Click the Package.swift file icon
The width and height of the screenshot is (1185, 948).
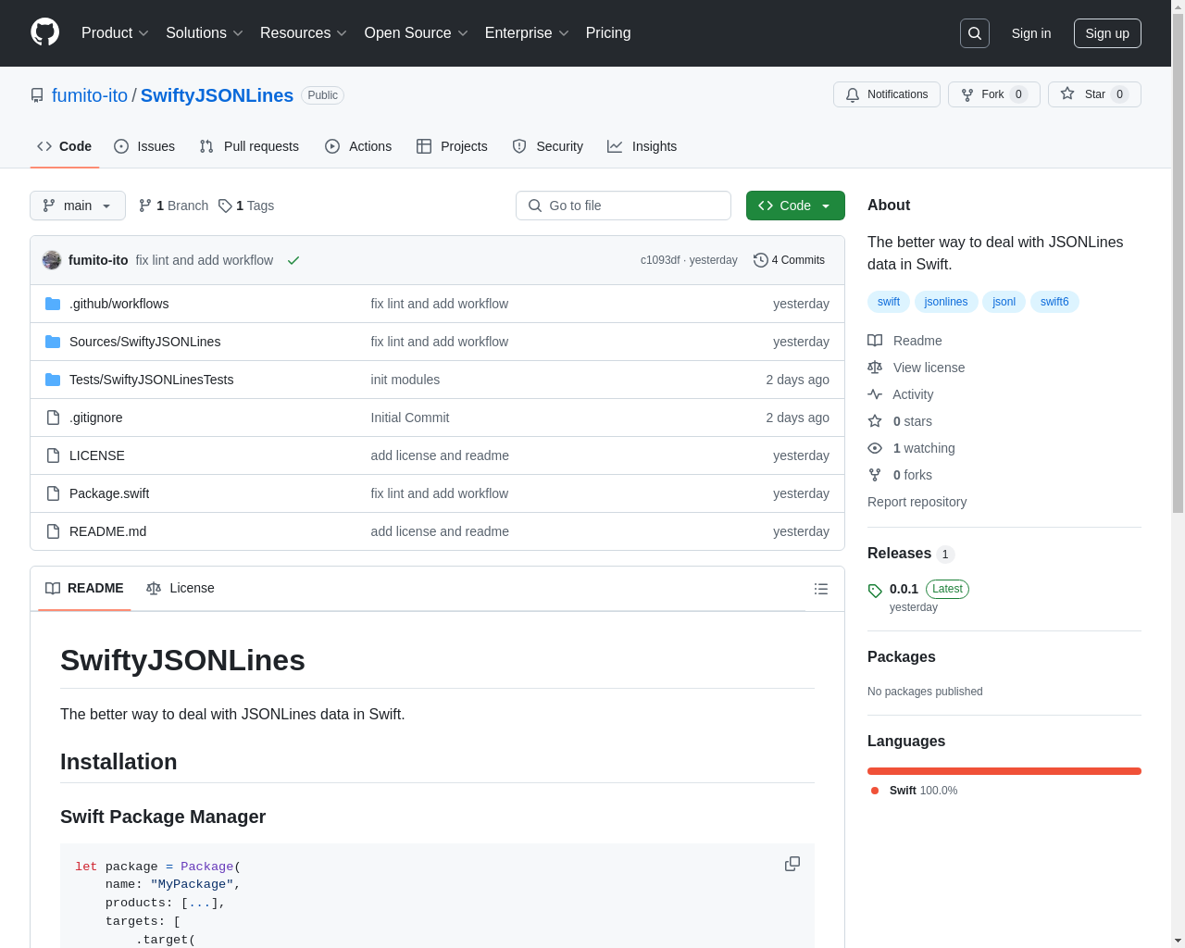point(53,493)
